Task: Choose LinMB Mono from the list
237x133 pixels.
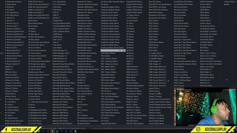Action: point(57,34)
